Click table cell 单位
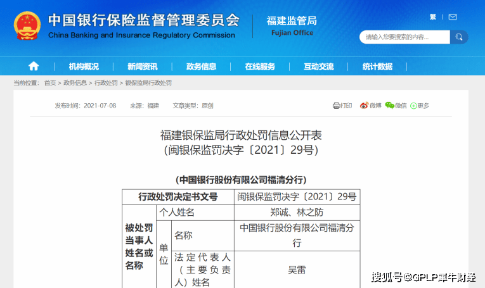Screen dimensions: 485x288 click(x=164, y=254)
